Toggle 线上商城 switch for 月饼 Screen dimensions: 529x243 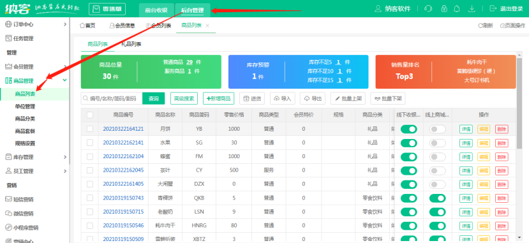[437, 129]
